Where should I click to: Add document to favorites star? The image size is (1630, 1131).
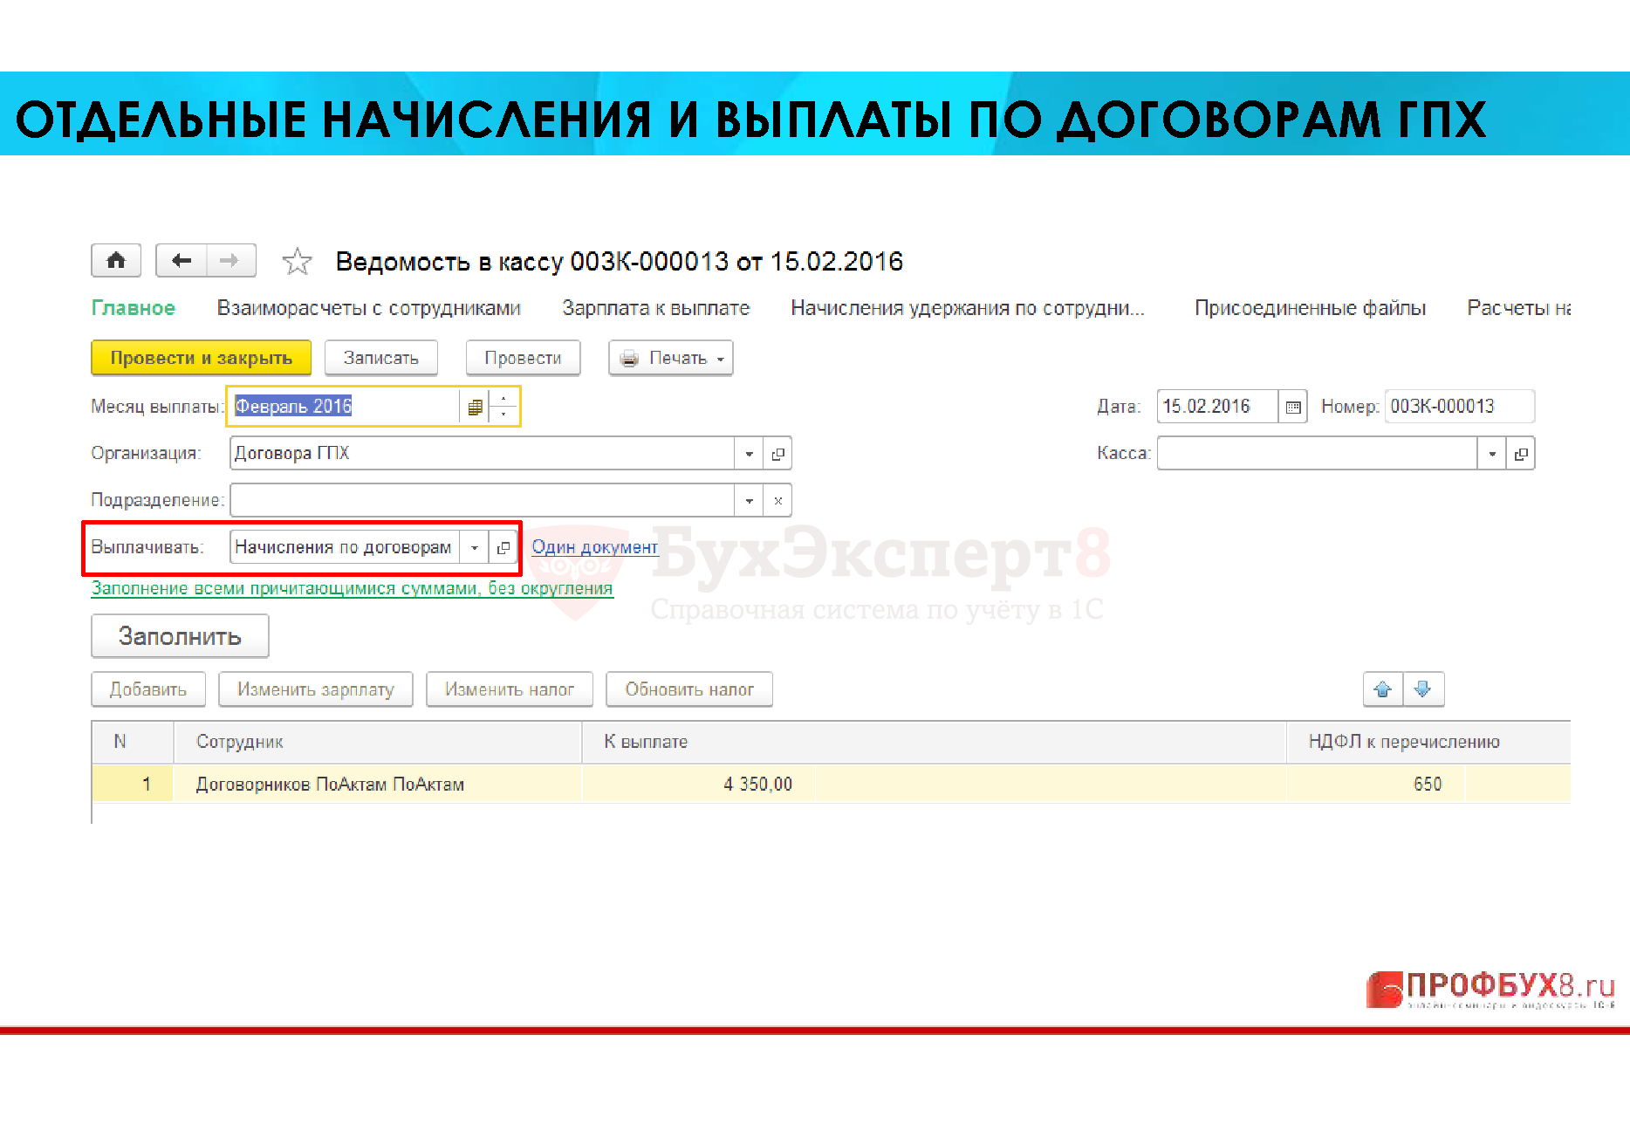point(297,261)
